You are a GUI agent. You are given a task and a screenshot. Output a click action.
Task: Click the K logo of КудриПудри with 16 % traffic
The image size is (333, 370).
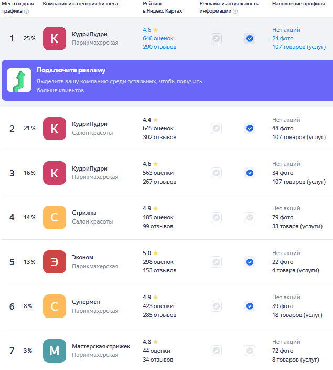pos(55,173)
